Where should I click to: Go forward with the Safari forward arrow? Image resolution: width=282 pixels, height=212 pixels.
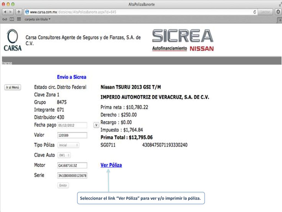(11, 12)
